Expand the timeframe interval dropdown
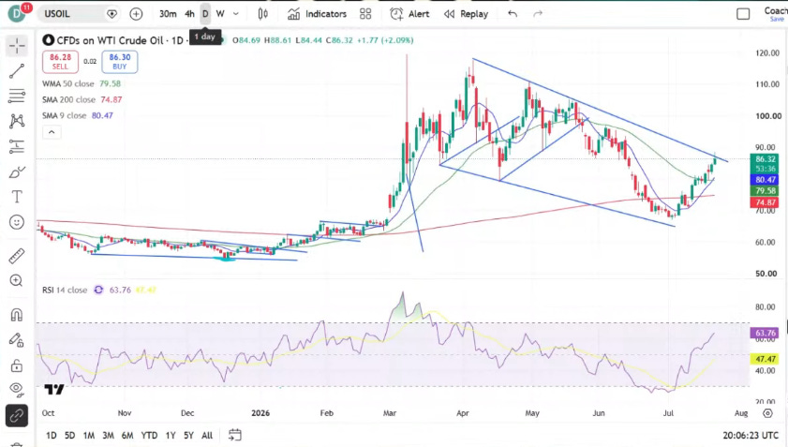 tap(236, 14)
